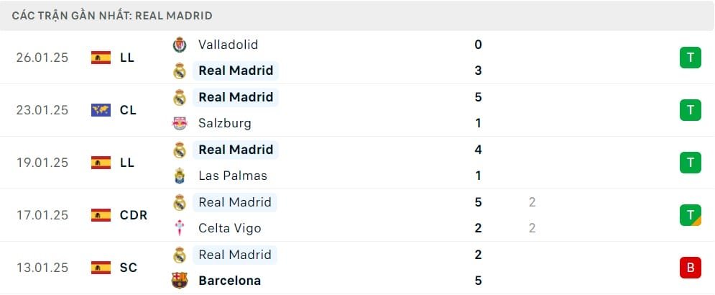Open the Valladolid team link
This screenshot has height=295, width=715.
click(228, 45)
